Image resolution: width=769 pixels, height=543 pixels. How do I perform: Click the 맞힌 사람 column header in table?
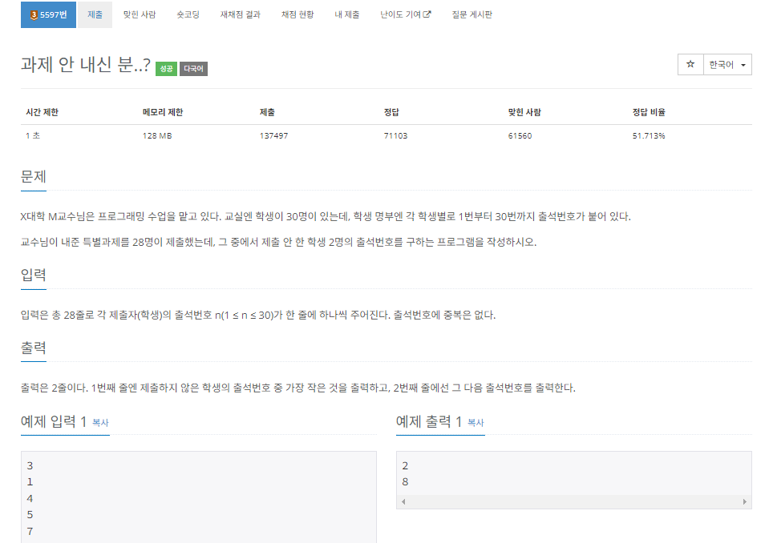pyautogui.click(x=524, y=112)
